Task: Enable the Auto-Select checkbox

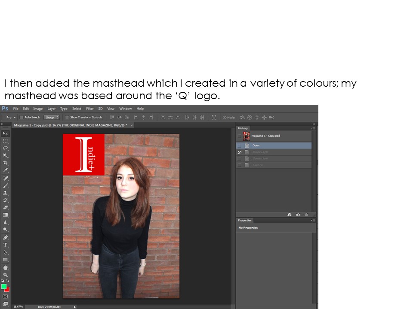Action: [x=22, y=118]
